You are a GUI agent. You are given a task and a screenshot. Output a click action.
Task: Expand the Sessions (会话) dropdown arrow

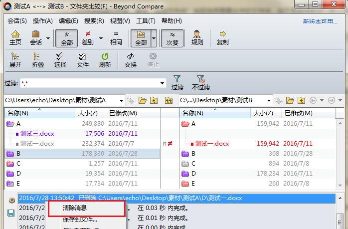click(48, 38)
